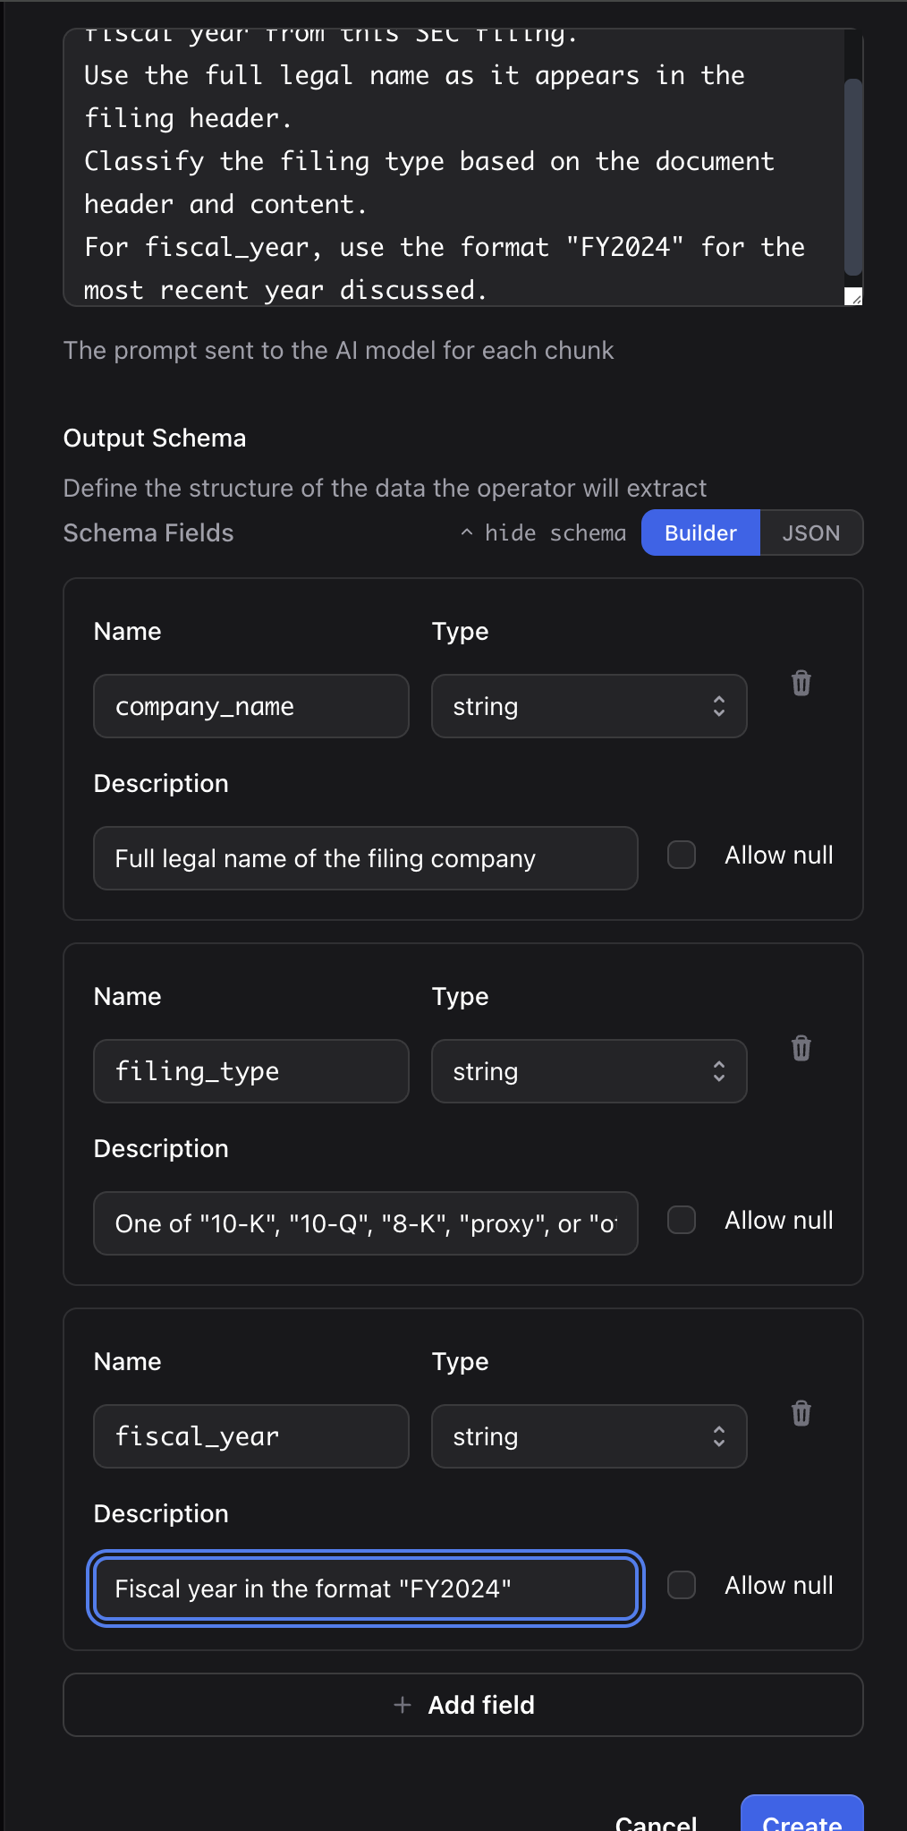The width and height of the screenshot is (907, 1831).
Task: Click the 'Allow null' label for filing_type
Action: point(779,1220)
